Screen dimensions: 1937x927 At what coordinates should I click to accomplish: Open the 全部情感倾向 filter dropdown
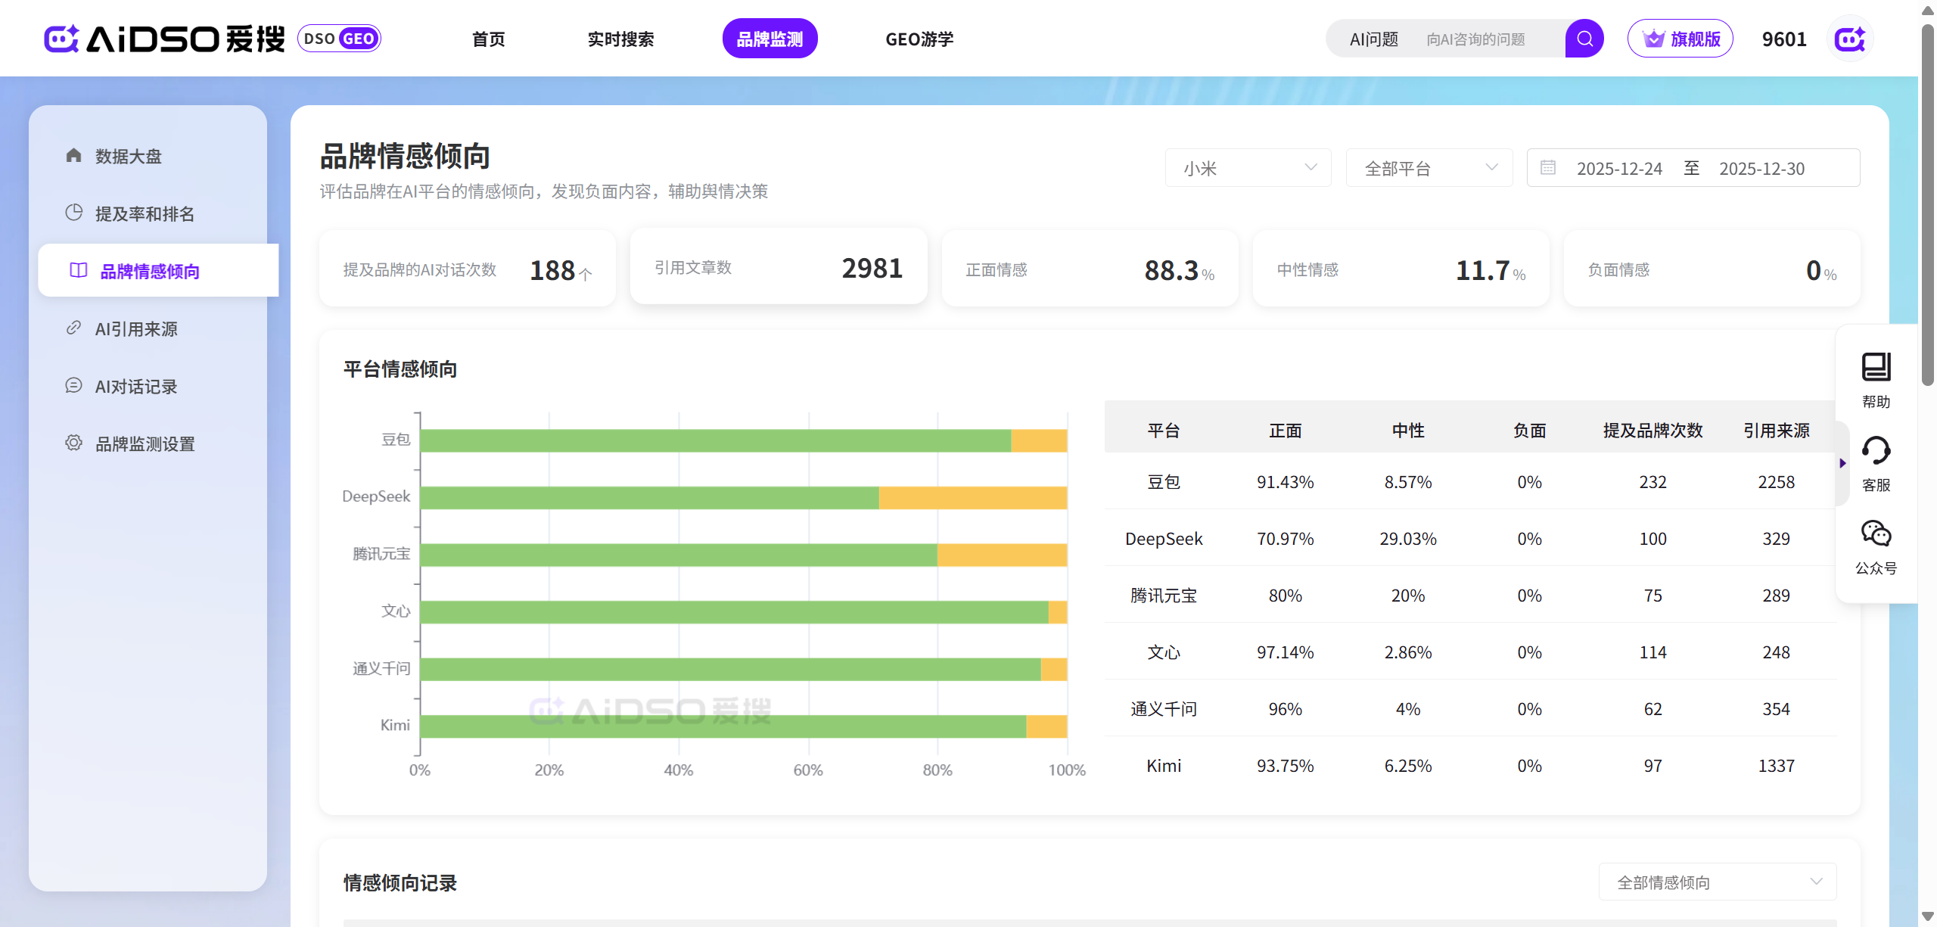(1717, 882)
